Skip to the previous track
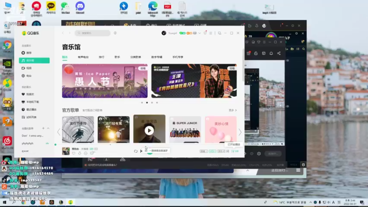 [x=141, y=151]
